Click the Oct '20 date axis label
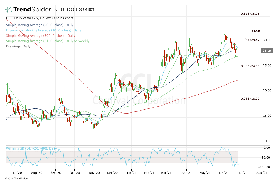278x181 pixels. [75, 173]
